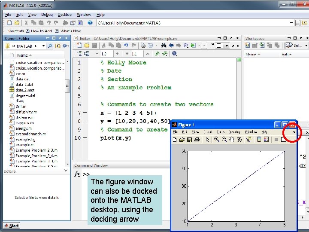This screenshot has height=232, width=309.
Task: Open Debug menu in MATLAB menu bar
Action: coord(47,15)
